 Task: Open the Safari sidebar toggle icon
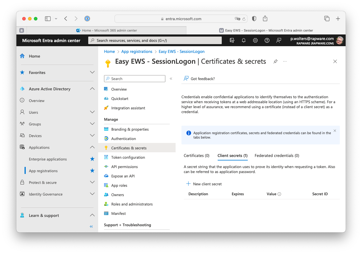(x=48, y=19)
